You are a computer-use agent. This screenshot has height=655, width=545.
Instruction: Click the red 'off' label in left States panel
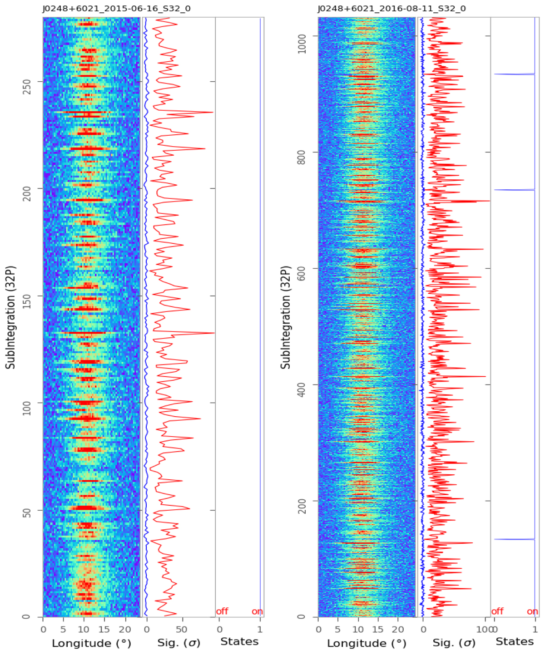[222, 611]
